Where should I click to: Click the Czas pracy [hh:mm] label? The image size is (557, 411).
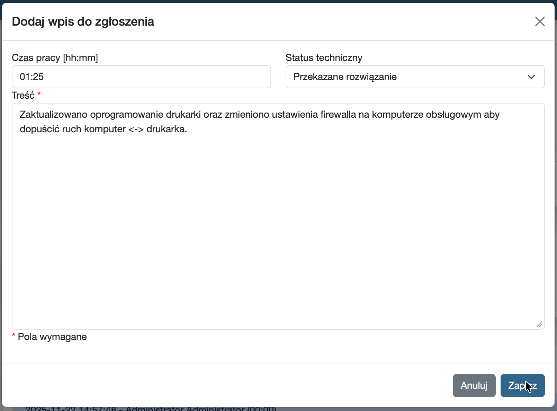point(55,58)
